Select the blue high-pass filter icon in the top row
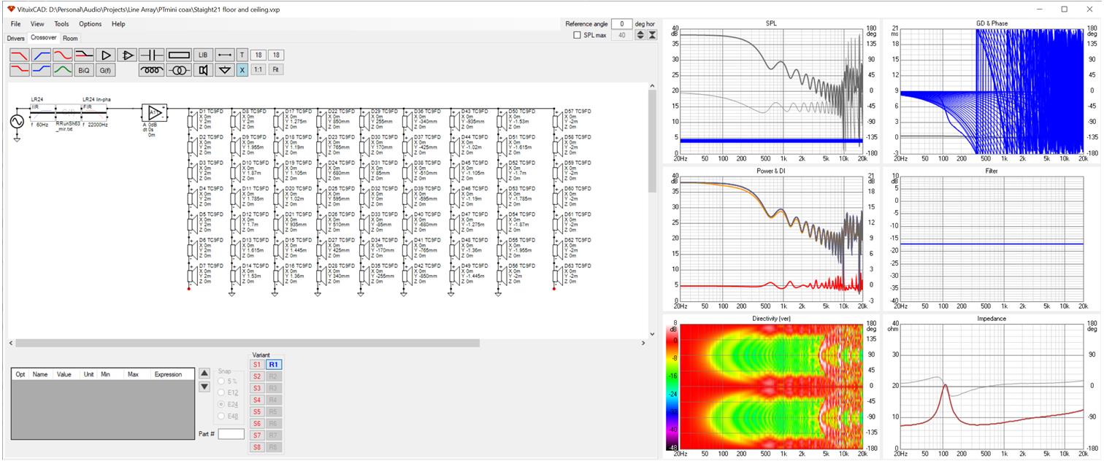This screenshot has height=461, width=1104. (x=41, y=55)
